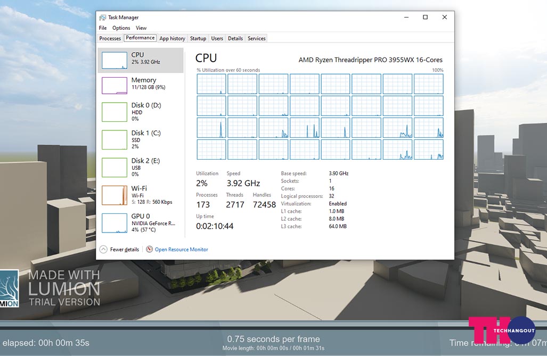Click the Memory 11/128 GB (9%) text

[x=148, y=87]
